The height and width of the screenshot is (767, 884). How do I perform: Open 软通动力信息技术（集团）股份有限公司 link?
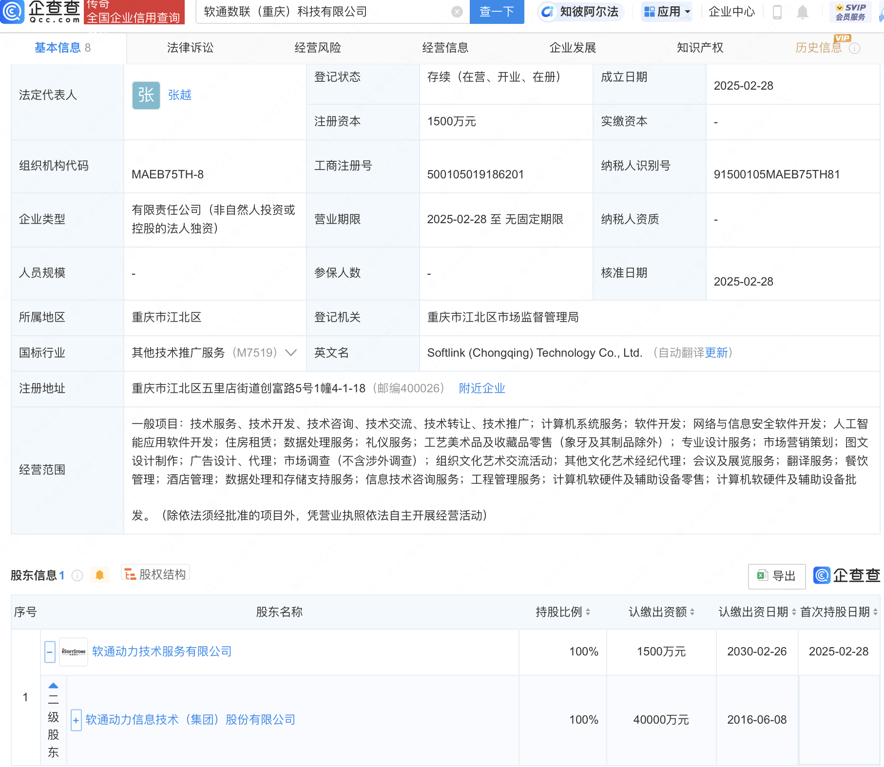tap(191, 720)
